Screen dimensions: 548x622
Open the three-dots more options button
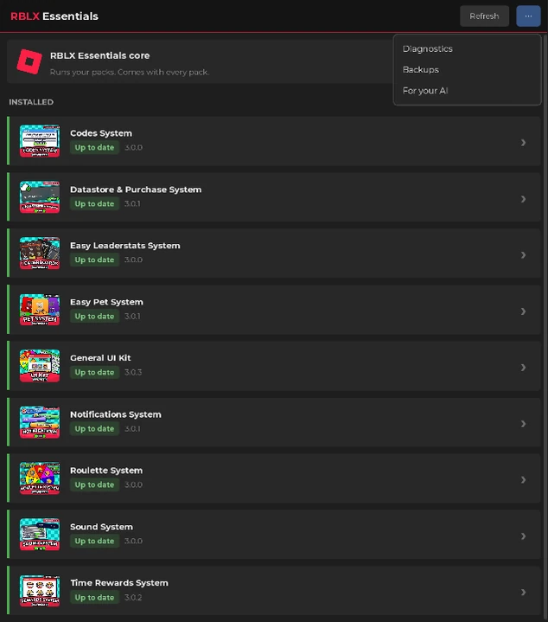click(x=528, y=16)
